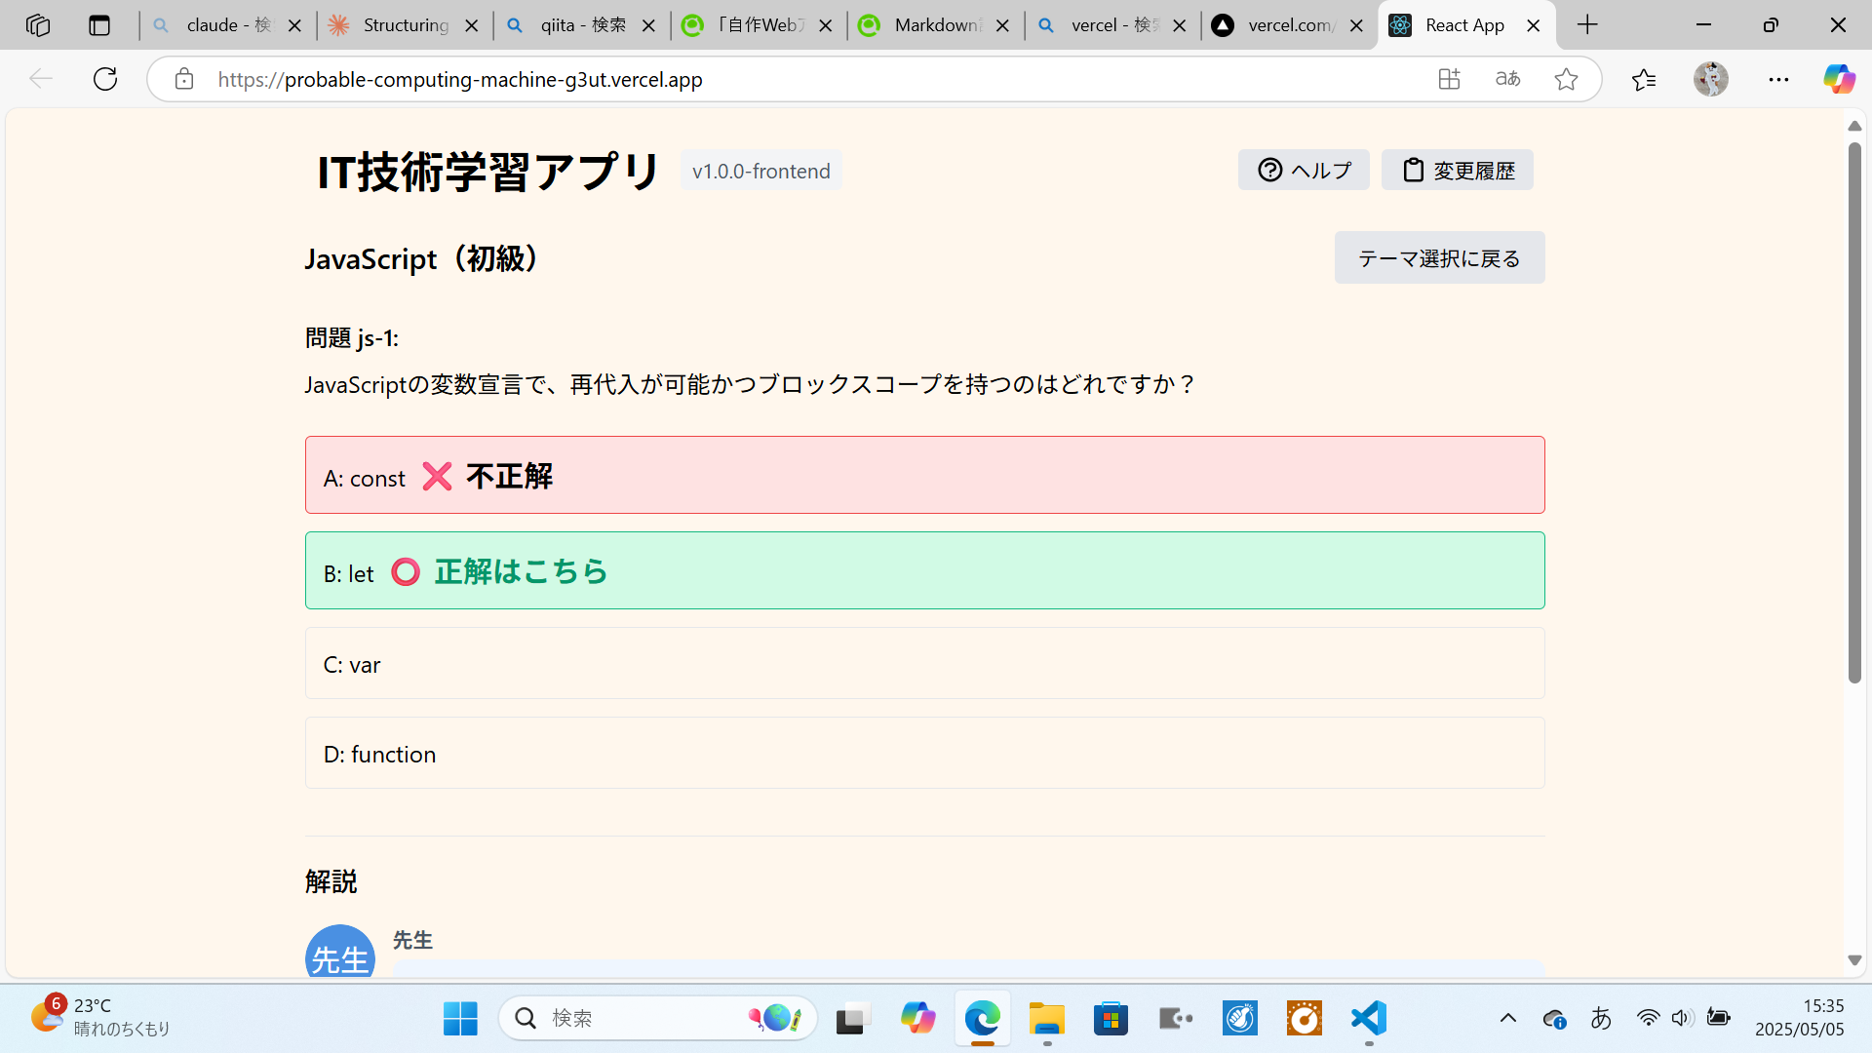Open the browser settings ... menu
This screenshot has width=1872, height=1053.
1779,79
